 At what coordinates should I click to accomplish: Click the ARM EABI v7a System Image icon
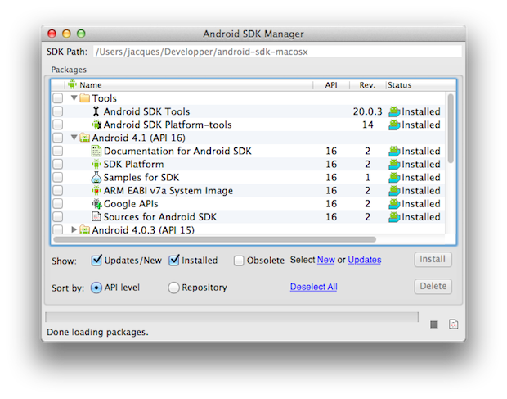[96, 190]
